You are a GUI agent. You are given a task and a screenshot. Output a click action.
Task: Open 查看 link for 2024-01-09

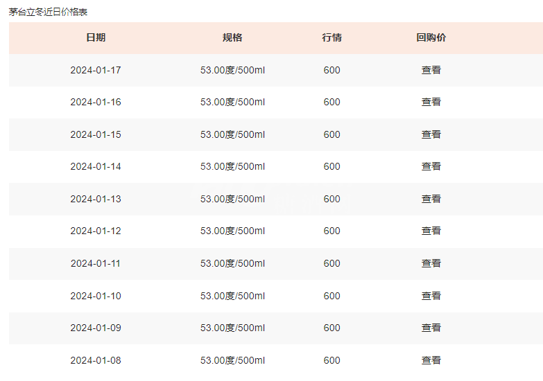pos(431,328)
